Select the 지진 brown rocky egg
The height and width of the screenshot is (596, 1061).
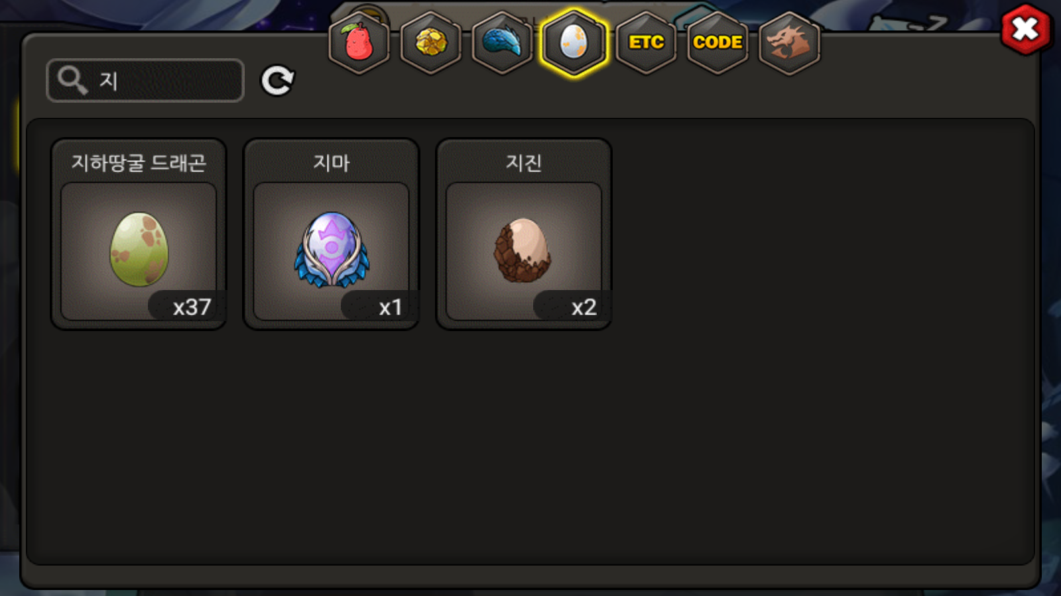pyautogui.click(x=523, y=250)
